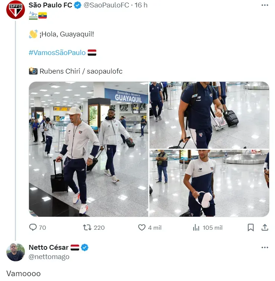
Task: Open the thumbs-up player photo
Action: pos(209,115)
